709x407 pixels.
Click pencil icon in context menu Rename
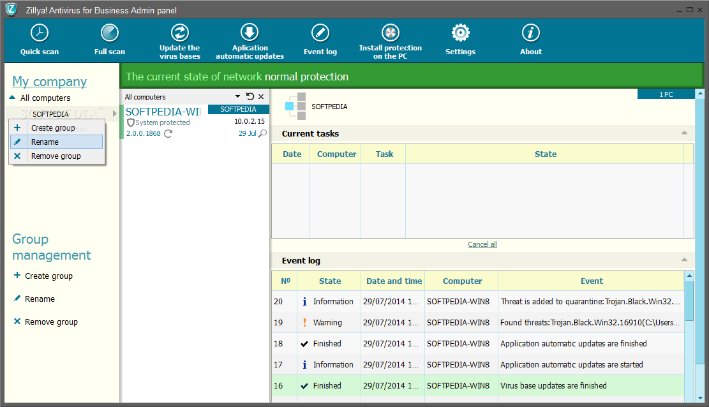click(17, 142)
